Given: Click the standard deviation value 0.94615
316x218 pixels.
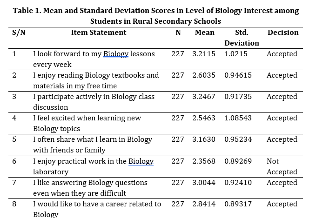Looking at the screenshot, I should point(238,75).
